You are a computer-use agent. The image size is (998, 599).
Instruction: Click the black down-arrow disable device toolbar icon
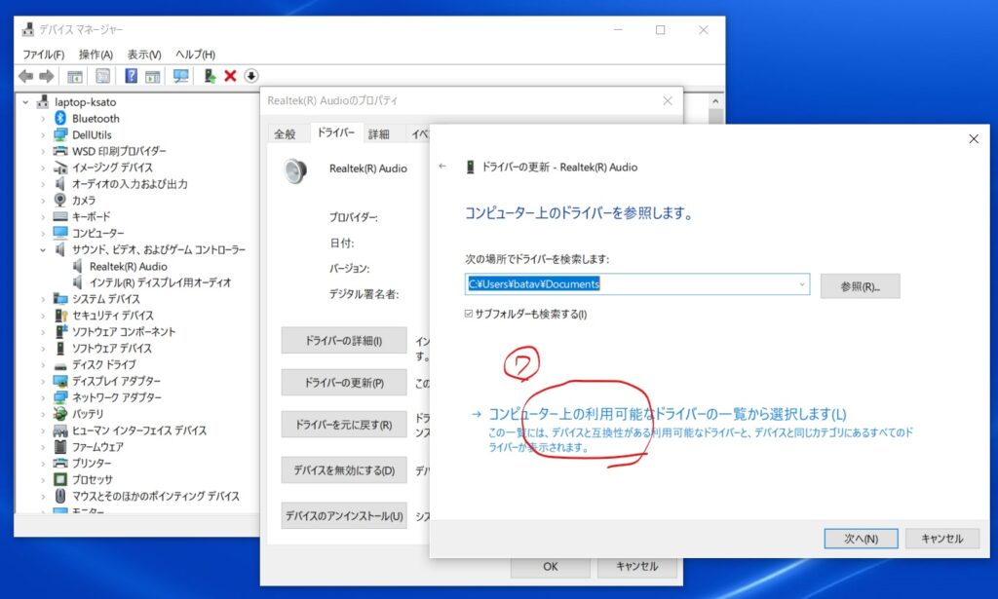[x=251, y=76]
